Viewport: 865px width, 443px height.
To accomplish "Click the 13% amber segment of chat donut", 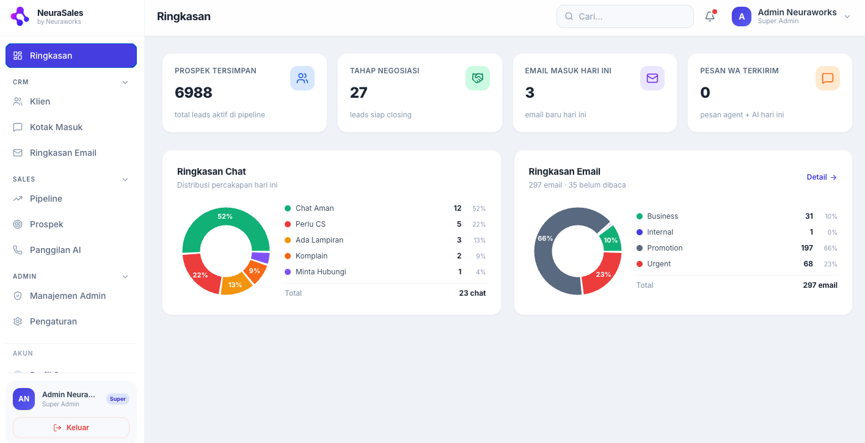I will 236,284.
